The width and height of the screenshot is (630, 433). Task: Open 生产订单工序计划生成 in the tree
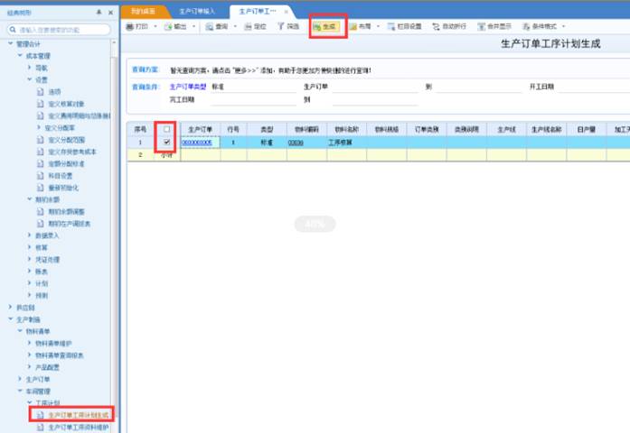[x=78, y=415]
